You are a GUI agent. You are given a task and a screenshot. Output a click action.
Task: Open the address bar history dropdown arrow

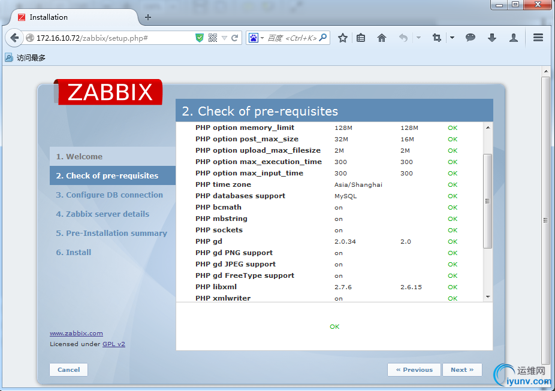[224, 38]
